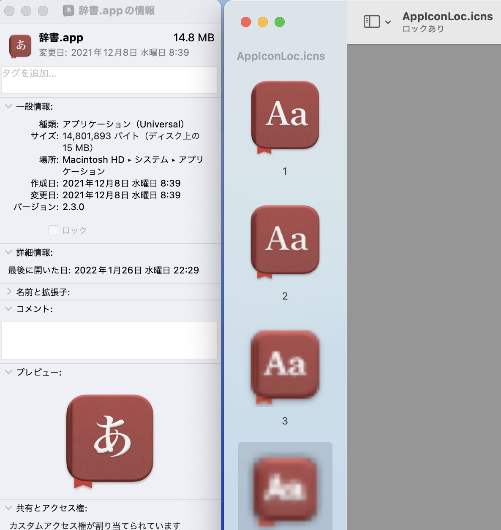Viewport: 501px width, 530px height.
Task: Collapse the 共有とアクセス権 section
Action: click(x=8, y=508)
